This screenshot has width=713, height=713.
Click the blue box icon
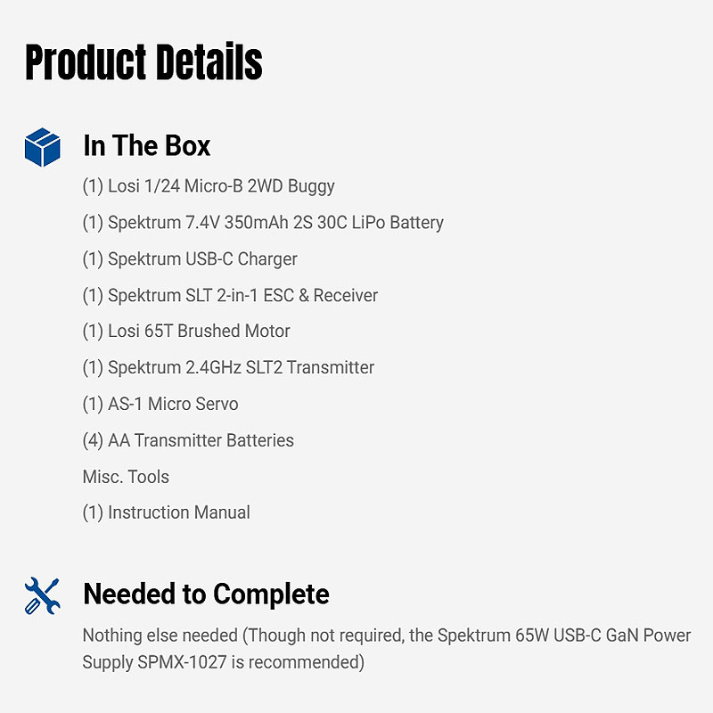pyautogui.click(x=42, y=147)
